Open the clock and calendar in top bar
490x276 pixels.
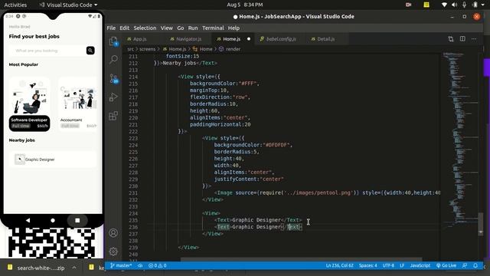pos(245,5)
